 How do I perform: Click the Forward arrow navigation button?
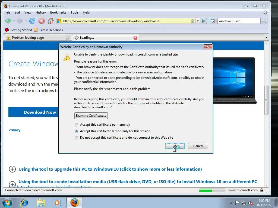click(x=20, y=21)
